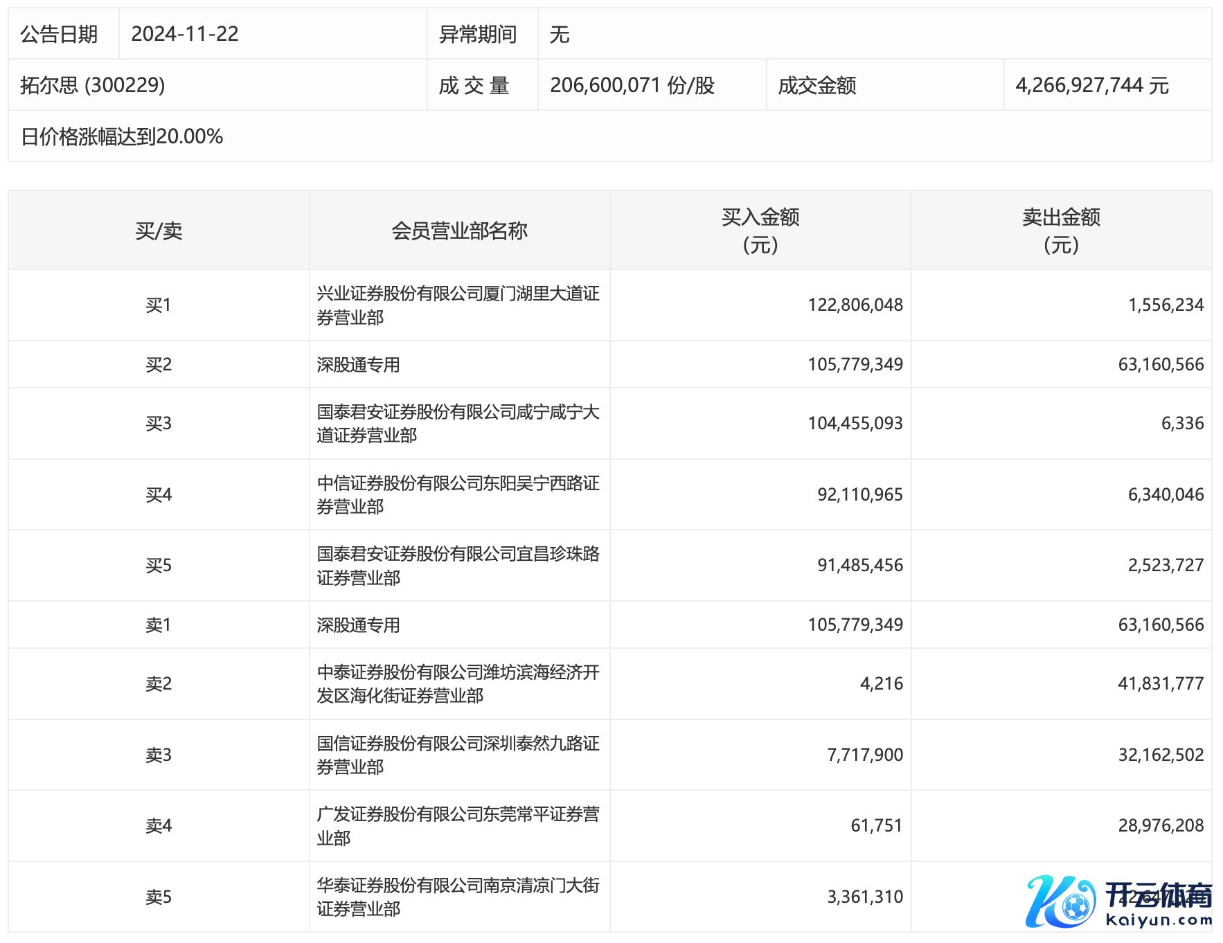Click the total turnover 4,266,927,744 元 value
Image resolution: width=1223 pixels, height=943 pixels.
[1091, 85]
